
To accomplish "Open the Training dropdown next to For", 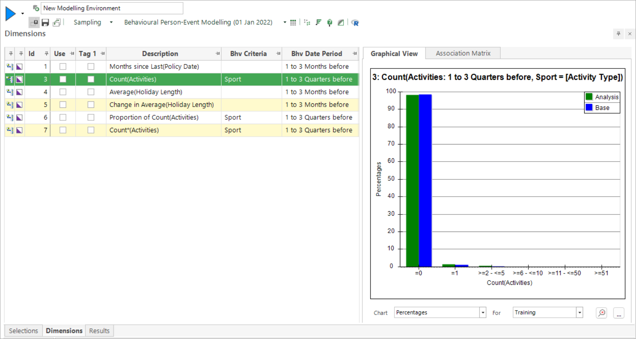I will (x=579, y=313).
